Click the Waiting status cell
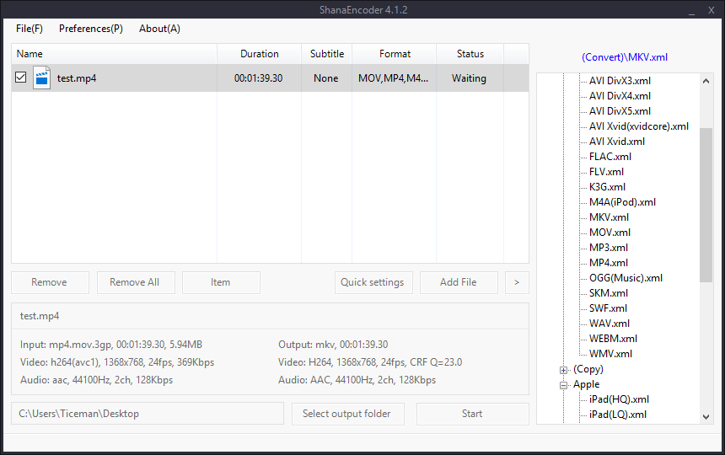Viewport: 725px width, 455px height. [469, 78]
